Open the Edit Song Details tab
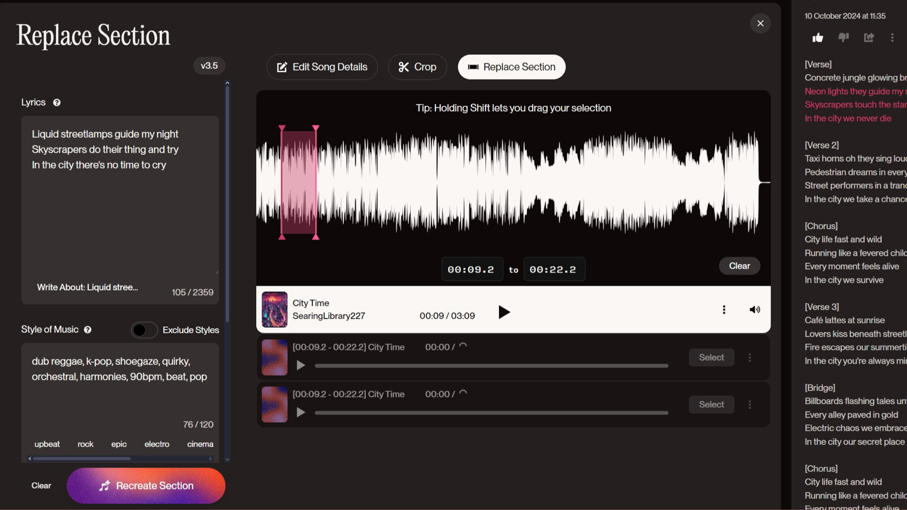Viewport: 907px width, 510px height. (322, 67)
